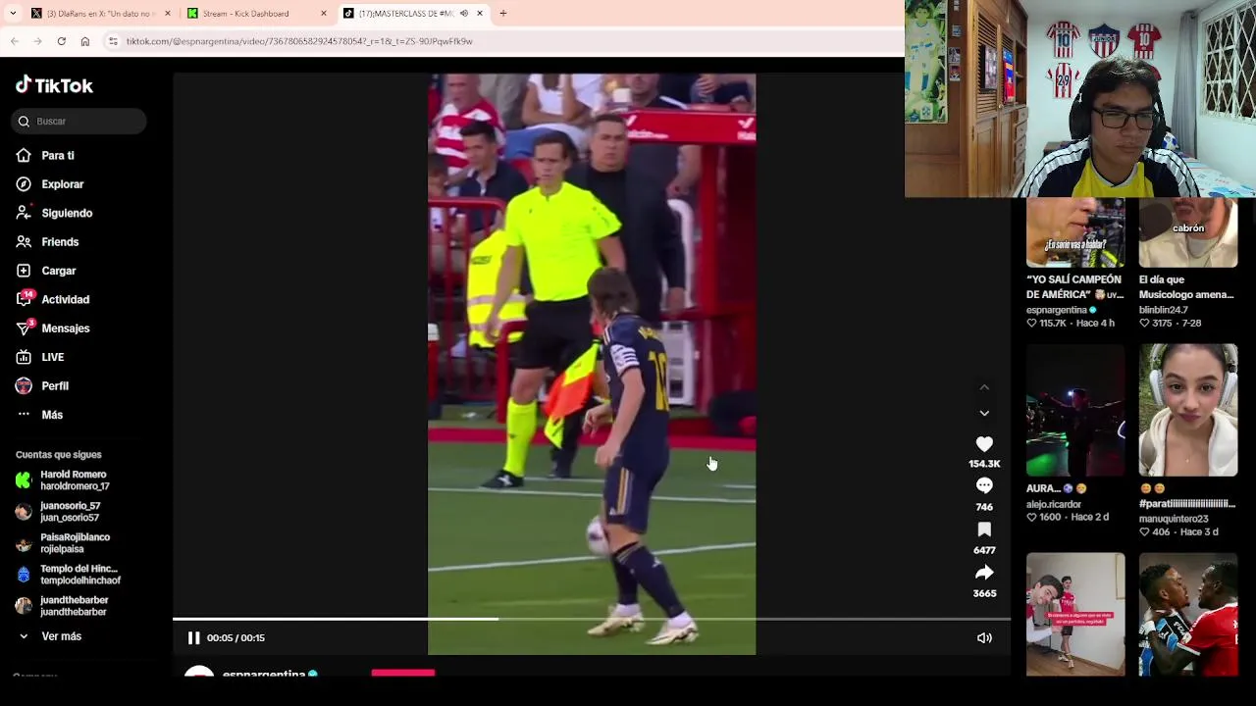Image resolution: width=1256 pixels, height=706 pixels.
Task: Open blinblin24.7 author link
Action: (1164, 310)
